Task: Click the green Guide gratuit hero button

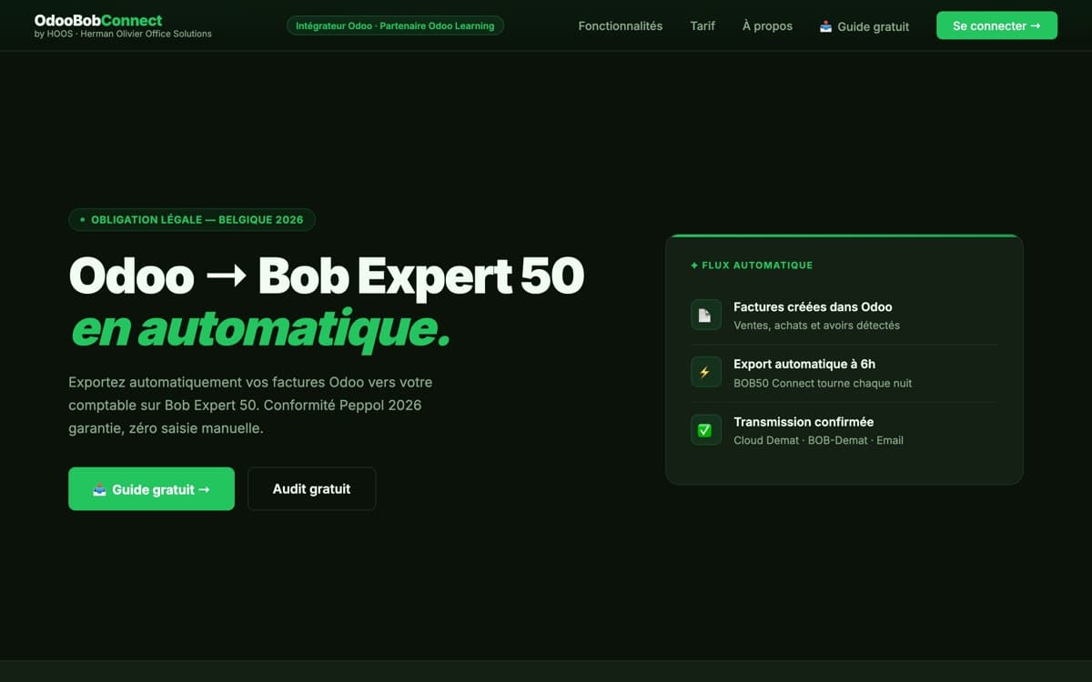Action: (151, 489)
